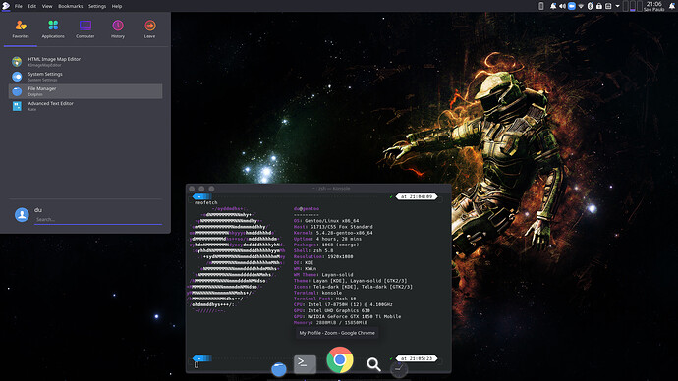Maximize the Konsole window
This screenshot has height=381, width=678.
pos(211,189)
